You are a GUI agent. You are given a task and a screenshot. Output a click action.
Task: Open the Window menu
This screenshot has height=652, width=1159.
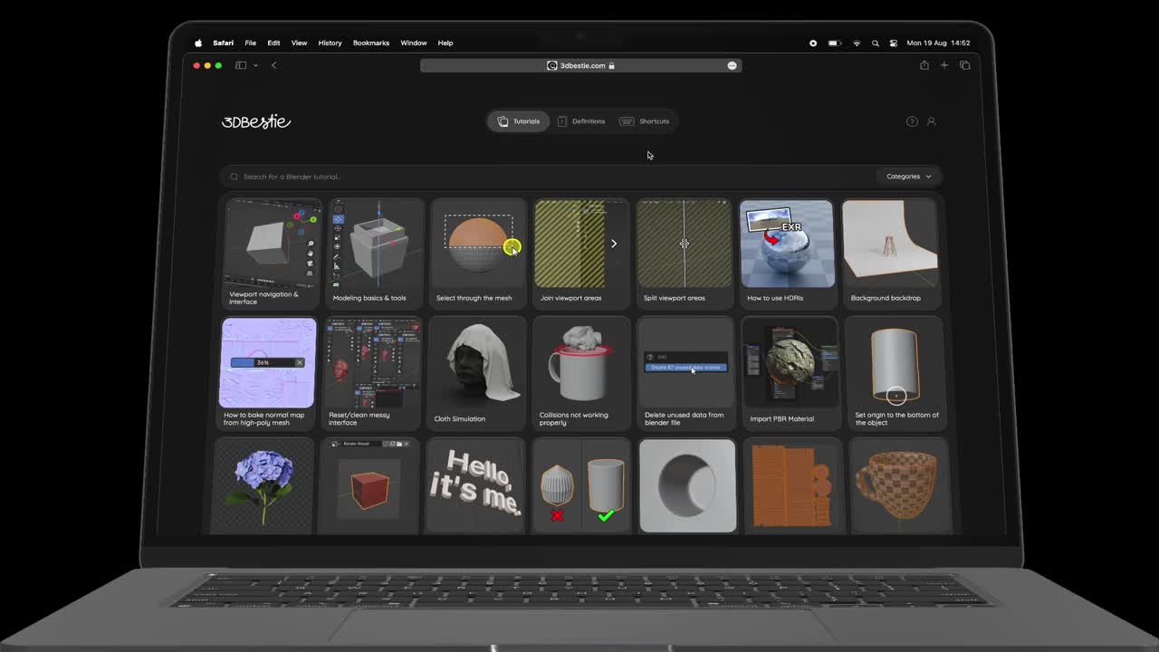point(414,43)
